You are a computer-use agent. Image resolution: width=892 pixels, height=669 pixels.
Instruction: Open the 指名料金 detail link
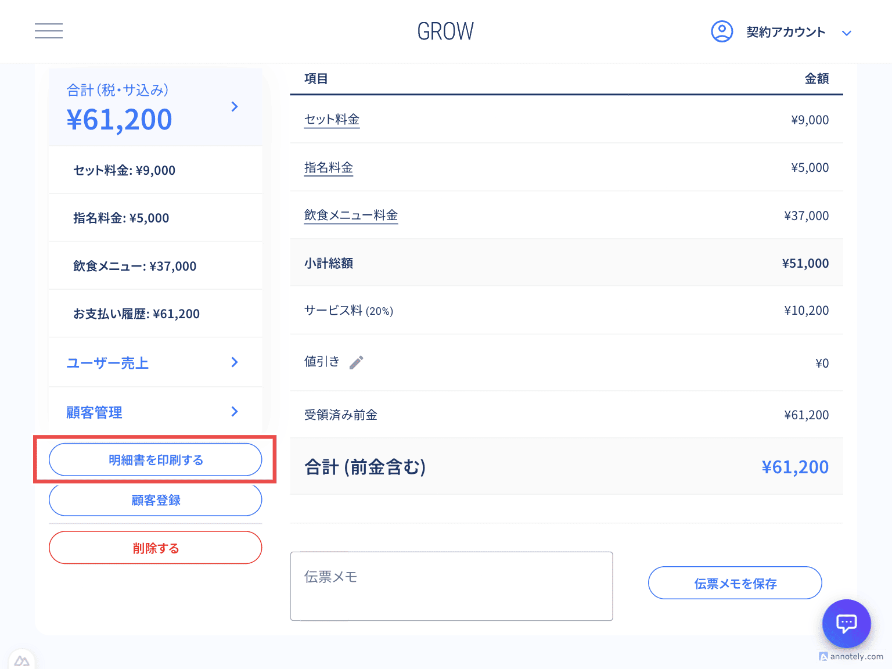pos(329,167)
